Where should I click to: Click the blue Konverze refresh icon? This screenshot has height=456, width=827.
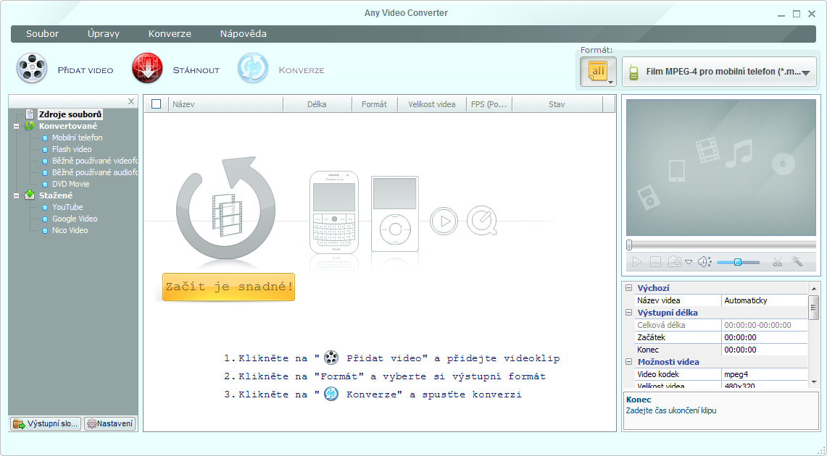tap(253, 69)
